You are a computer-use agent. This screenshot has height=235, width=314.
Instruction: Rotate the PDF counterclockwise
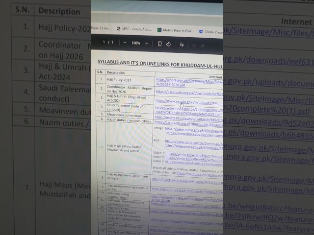point(168,44)
